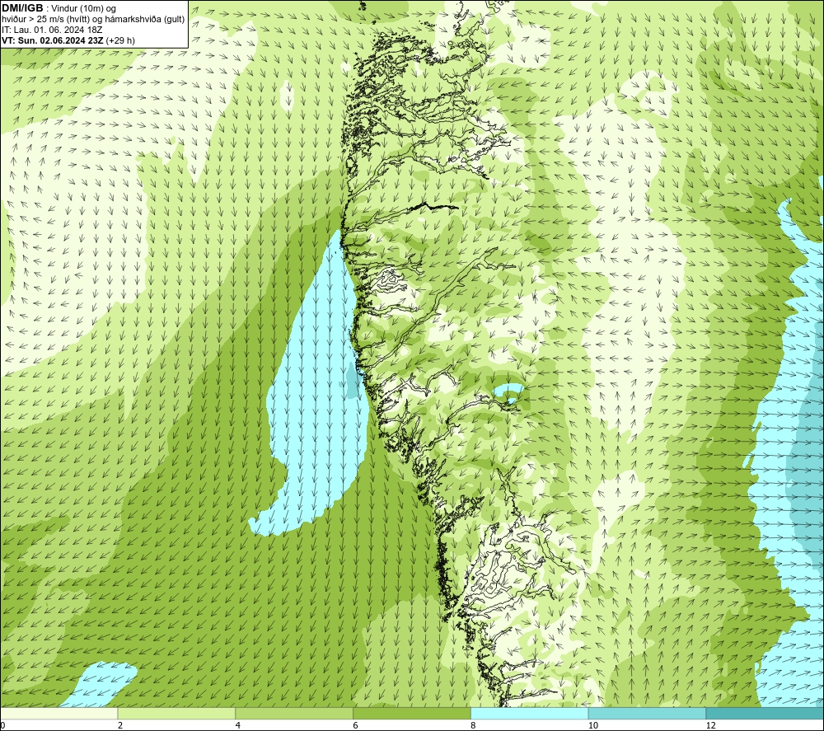Viewport: 824px width, 731px height.
Task: Click the '10' scale label
Action: [593, 726]
